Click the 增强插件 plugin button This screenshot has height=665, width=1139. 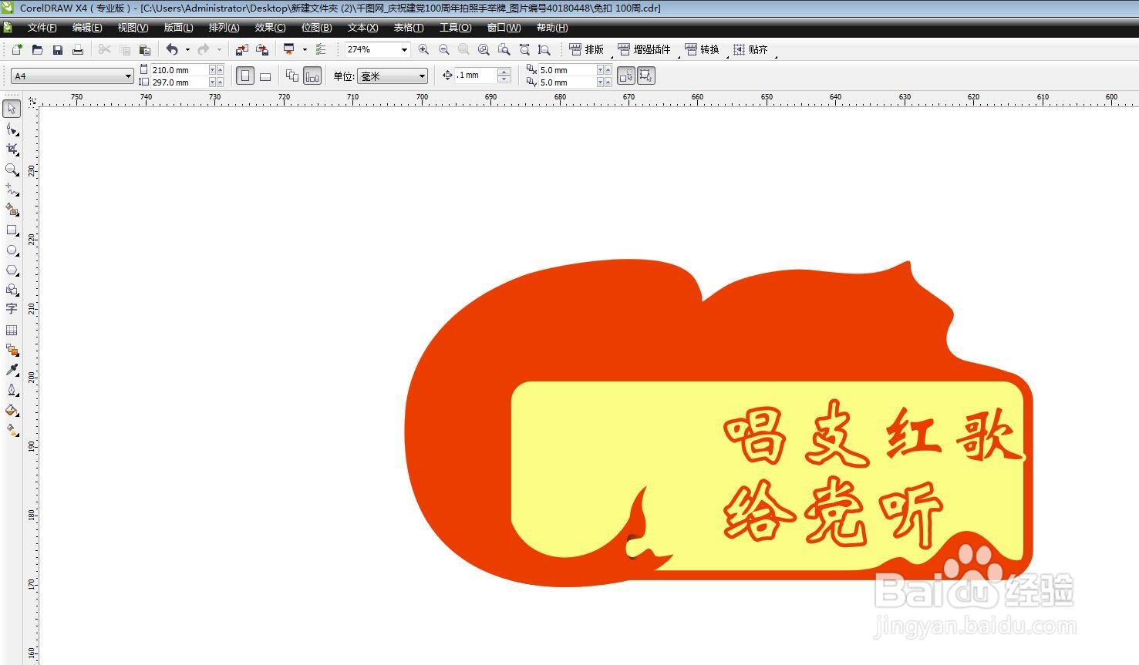[645, 49]
